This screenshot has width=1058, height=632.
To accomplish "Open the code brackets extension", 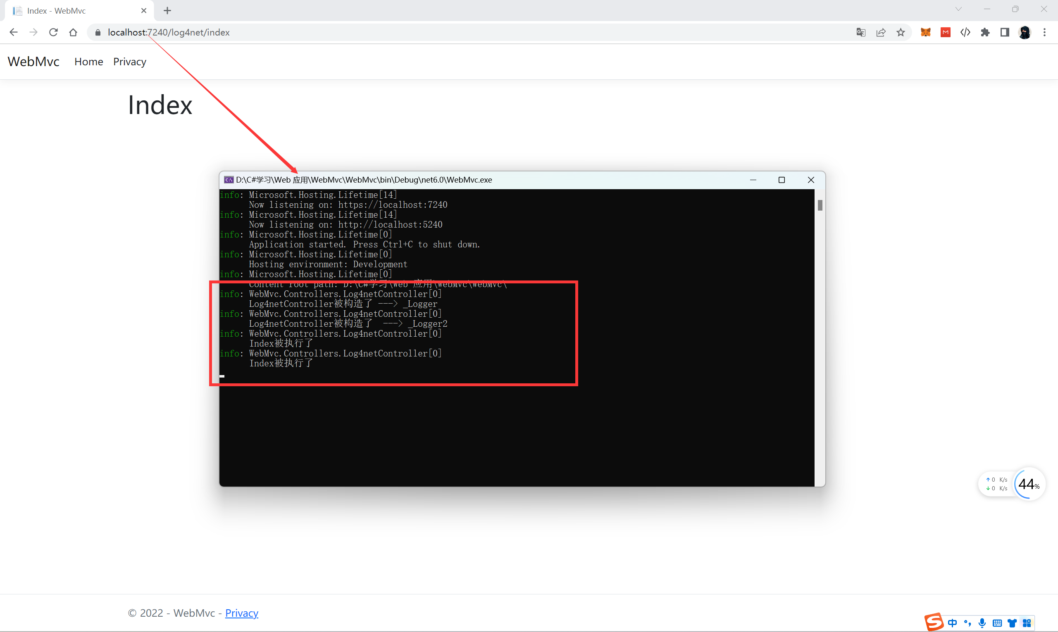I will tap(965, 32).
